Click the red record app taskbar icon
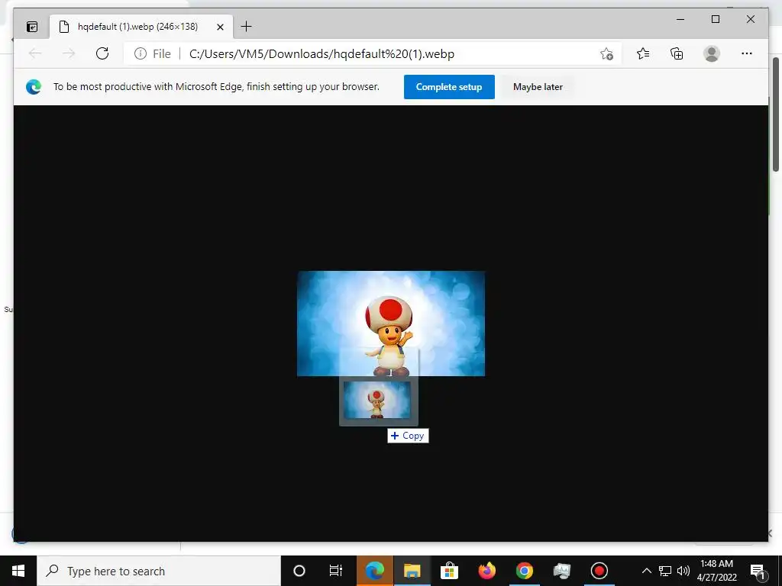 [x=599, y=571]
